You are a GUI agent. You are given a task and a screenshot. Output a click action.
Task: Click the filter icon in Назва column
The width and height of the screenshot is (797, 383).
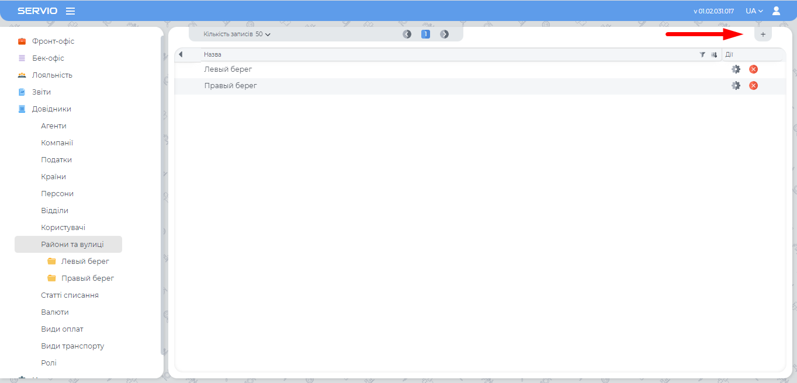[x=702, y=55]
